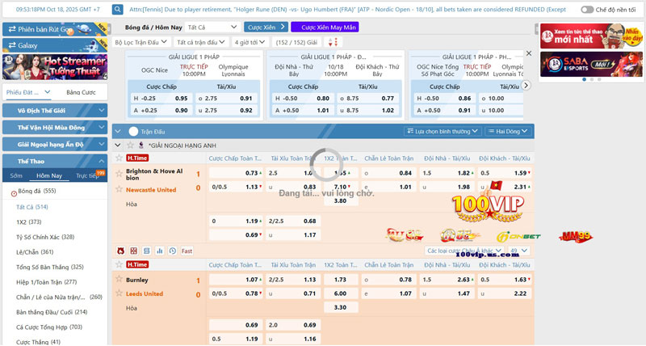The height and width of the screenshot is (346, 646).
Task: Click the H.Time badge above Brighton match
Action: click(x=137, y=158)
